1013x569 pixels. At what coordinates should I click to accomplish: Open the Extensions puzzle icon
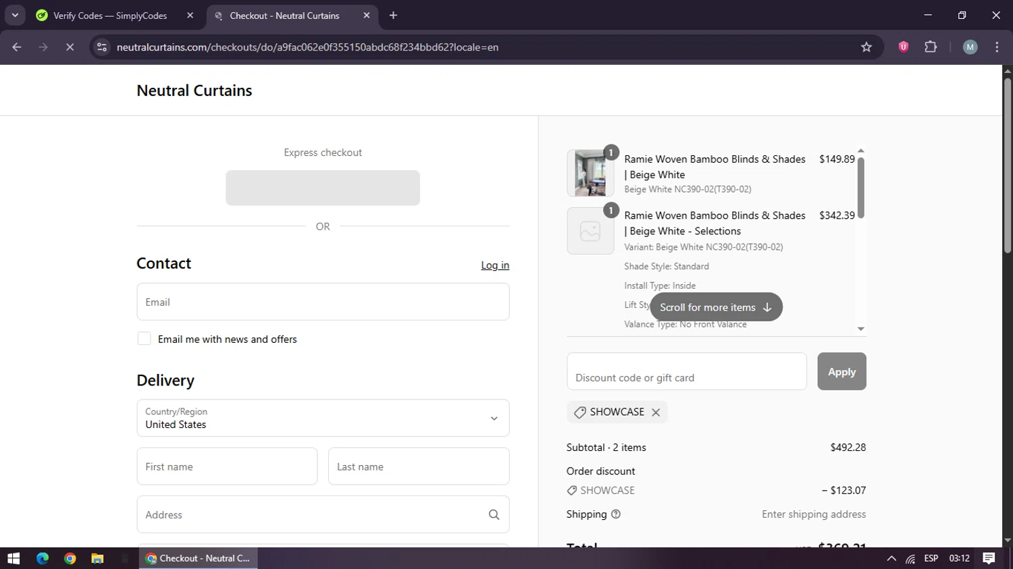[931, 47]
